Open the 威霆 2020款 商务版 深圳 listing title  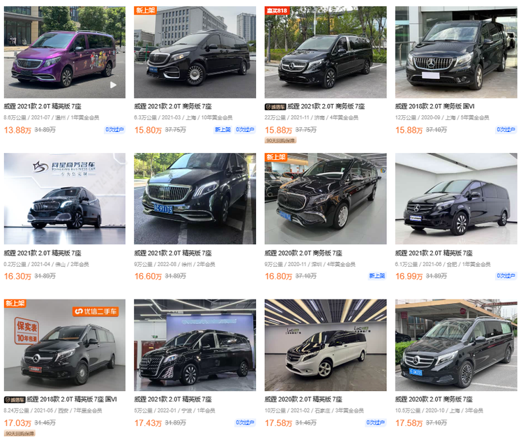coord(303,253)
